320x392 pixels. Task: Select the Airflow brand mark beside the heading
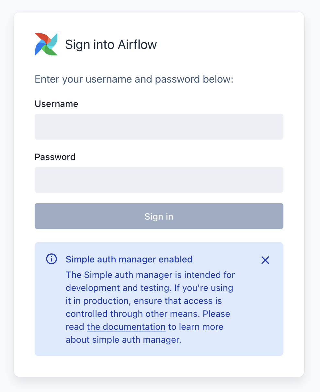[46, 44]
